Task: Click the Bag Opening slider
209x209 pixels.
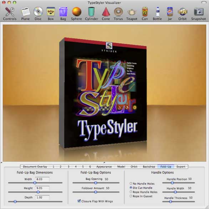Action: 96,183
